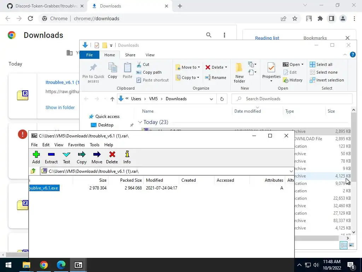The height and width of the screenshot is (272, 362).
Task: Open the Copy to dropdown
Action: click(x=187, y=78)
